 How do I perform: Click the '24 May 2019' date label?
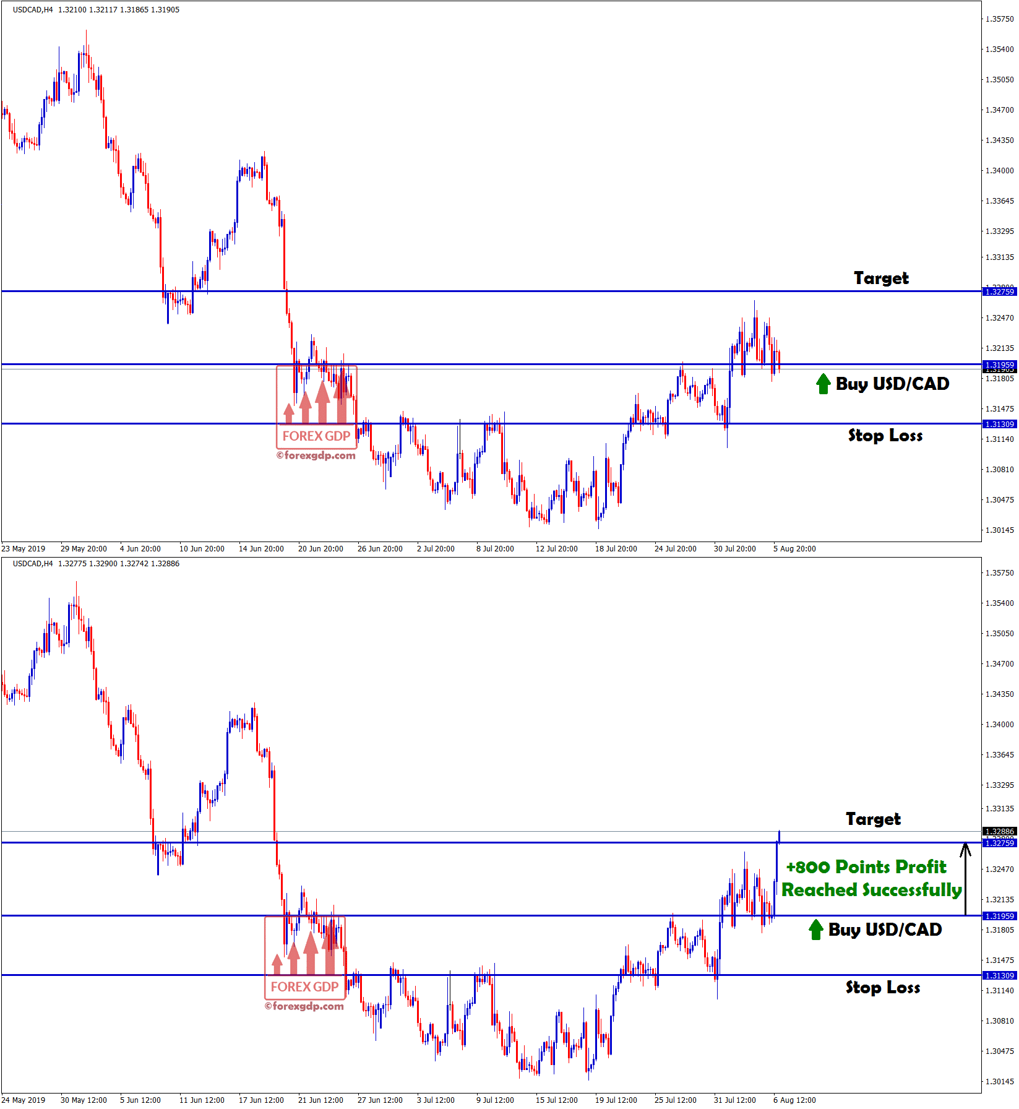click(24, 1100)
